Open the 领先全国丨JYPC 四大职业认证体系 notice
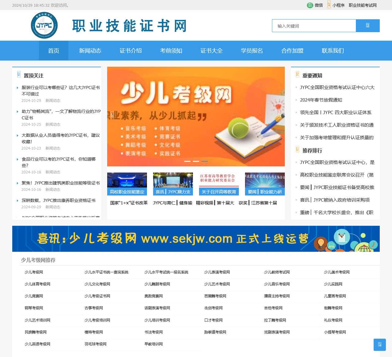This screenshot has width=392, height=357. (336, 113)
